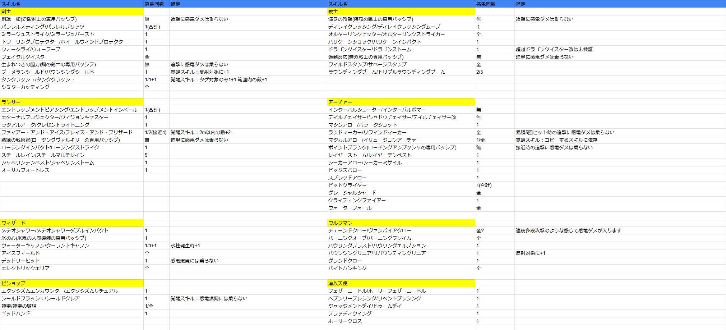
Task: Click the count cell showing 5 for スチールレイン
Action: pyautogui.click(x=156, y=155)
